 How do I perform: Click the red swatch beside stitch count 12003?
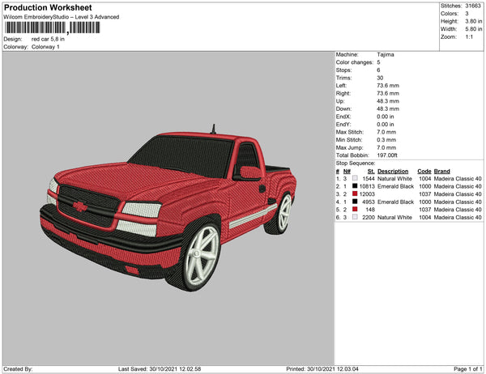click(355, 194)
